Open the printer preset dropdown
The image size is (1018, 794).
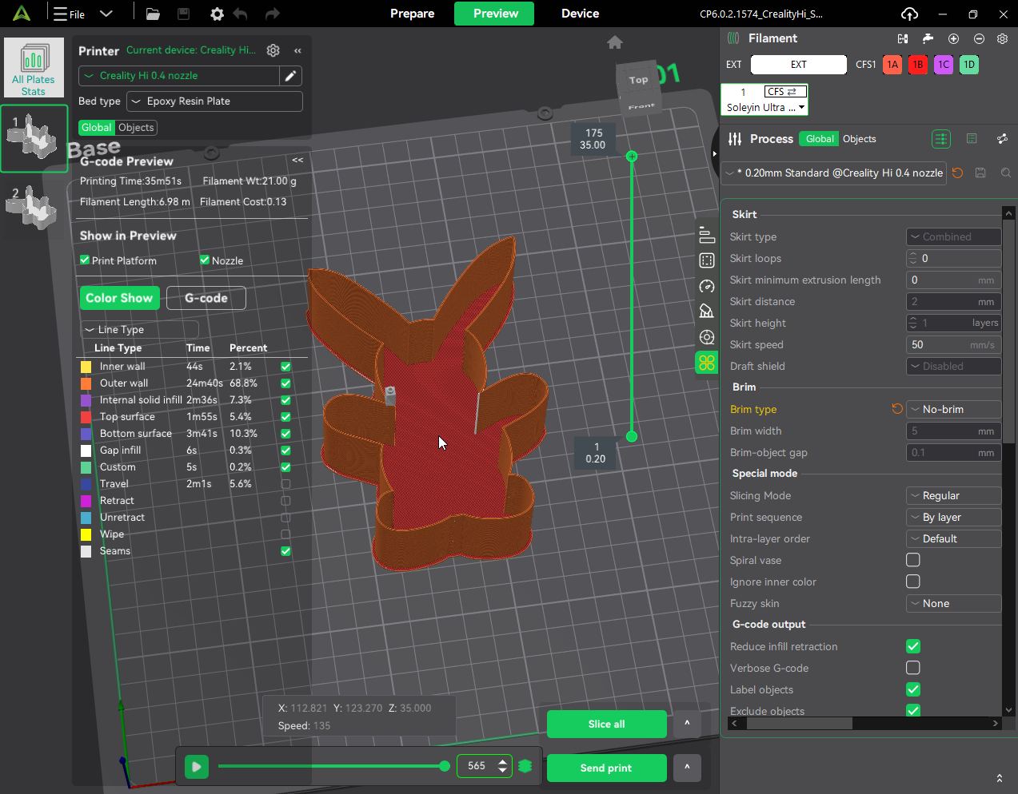pyautogui.click(x=179, y=76)
